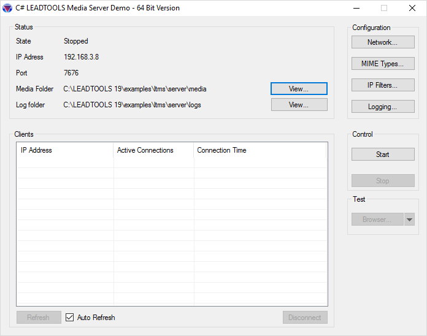Sort by Connection Time column header
Image resolution: width=427 pixels, height=336 pixels.
click(x=260, y=150)
